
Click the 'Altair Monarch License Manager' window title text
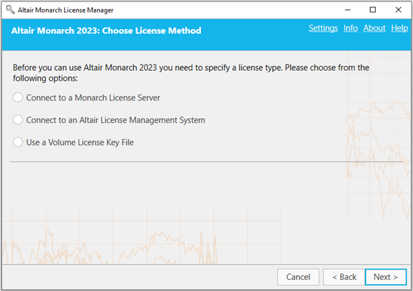[x=65, y=10]
